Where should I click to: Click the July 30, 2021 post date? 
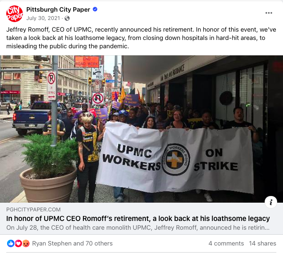tap(43, 18)
